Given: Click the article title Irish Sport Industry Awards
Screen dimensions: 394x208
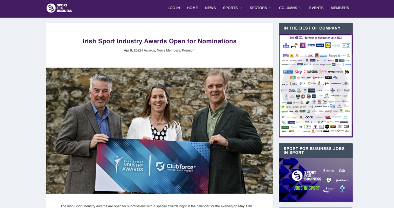Looking at the screenshot, I should [x=160, y=41].
